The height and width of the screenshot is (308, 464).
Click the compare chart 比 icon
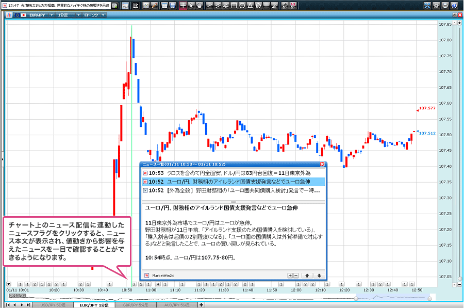(x=136, y=6)
